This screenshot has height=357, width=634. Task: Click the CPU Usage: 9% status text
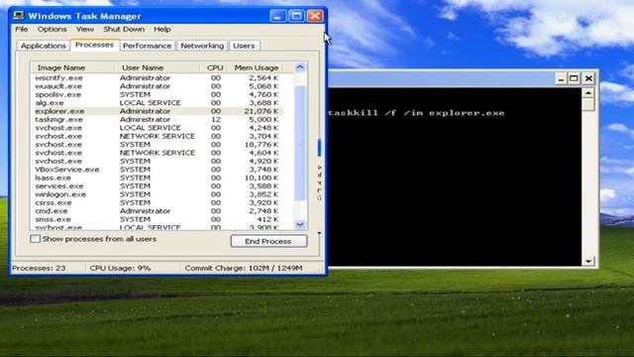tap(120, 268)
